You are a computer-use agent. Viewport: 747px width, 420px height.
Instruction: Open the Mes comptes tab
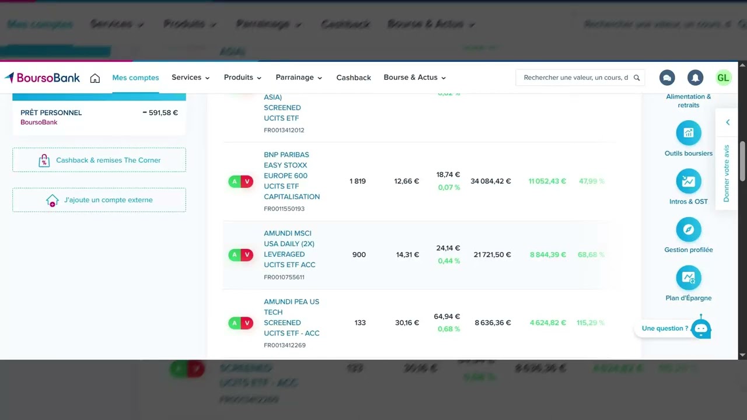(x=135, y=78)
